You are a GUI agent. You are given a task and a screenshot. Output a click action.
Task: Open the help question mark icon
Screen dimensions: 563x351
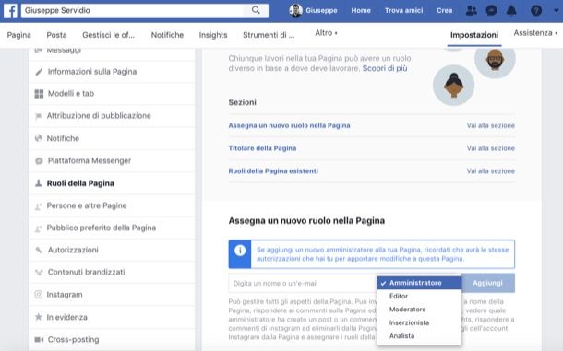click(x=536, y=10)
